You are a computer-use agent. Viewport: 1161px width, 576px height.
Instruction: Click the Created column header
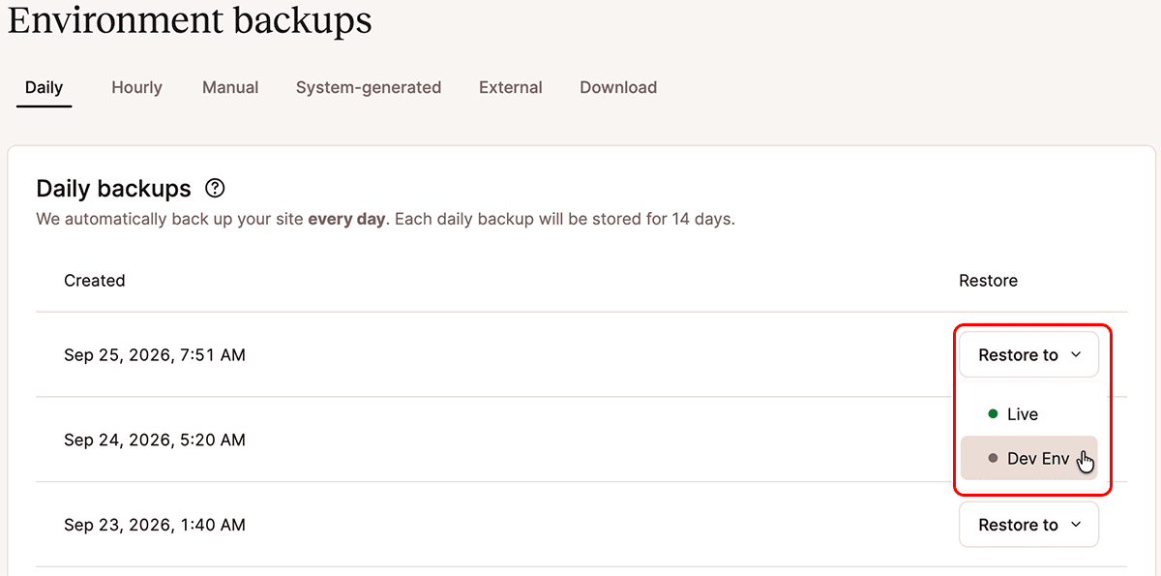pyautogui.click(x=95, y=281)
